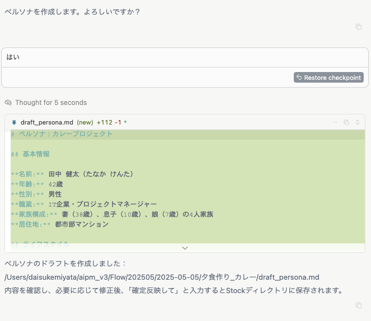Image resolution: width=371 pixels, height=321 pixels.
Task: Copy the last assistant message via bottom copy icon
Action: pyautogui.click(x=359, y=305)
